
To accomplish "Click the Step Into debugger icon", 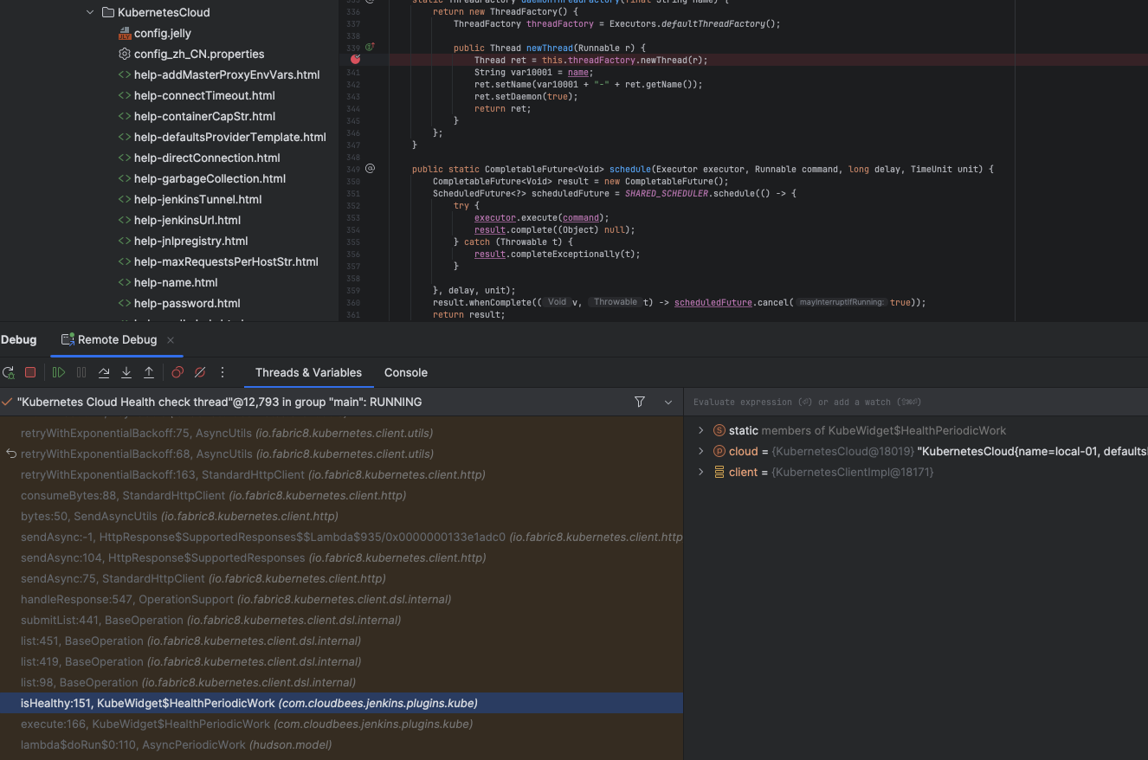I will [126, 372].
